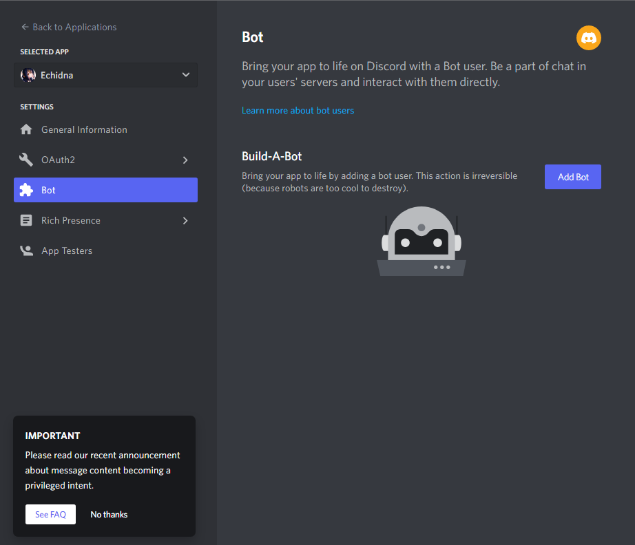Image resolution: width=635 pixels, height=545 pixels.
Task: Click the puzzle piece Bot icon
Action: pyautogui.click(x=26, y=190)
